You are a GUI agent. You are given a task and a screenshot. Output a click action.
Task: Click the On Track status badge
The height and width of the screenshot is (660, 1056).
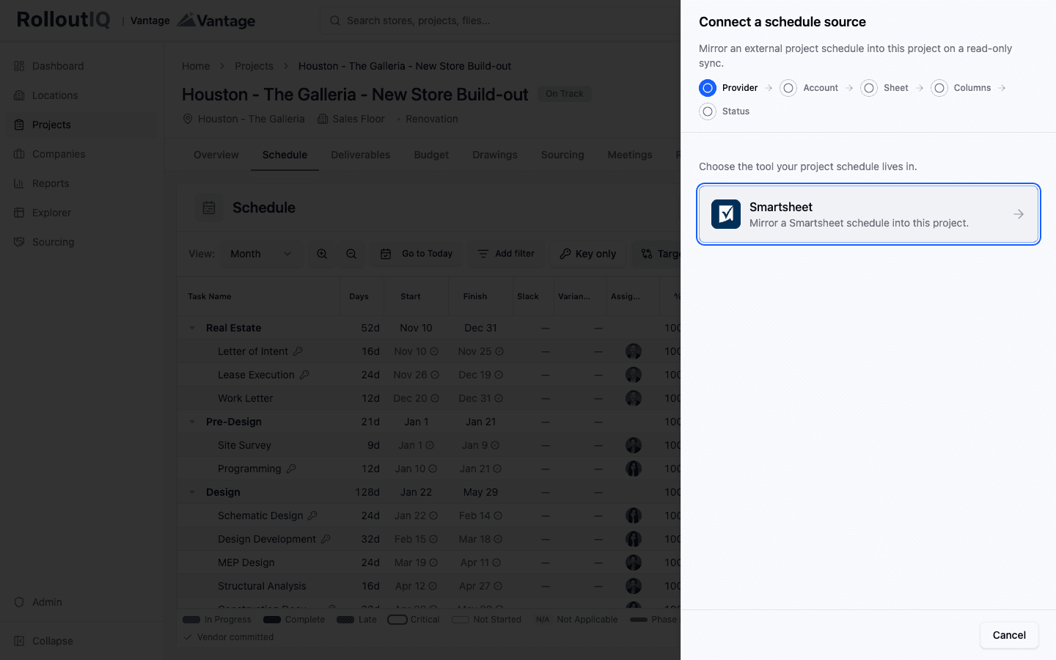point(565,94)
